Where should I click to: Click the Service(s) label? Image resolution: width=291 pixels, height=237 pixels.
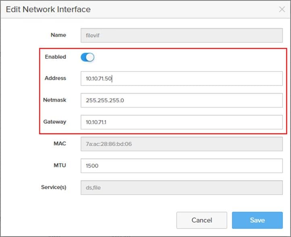click(53, 187)
